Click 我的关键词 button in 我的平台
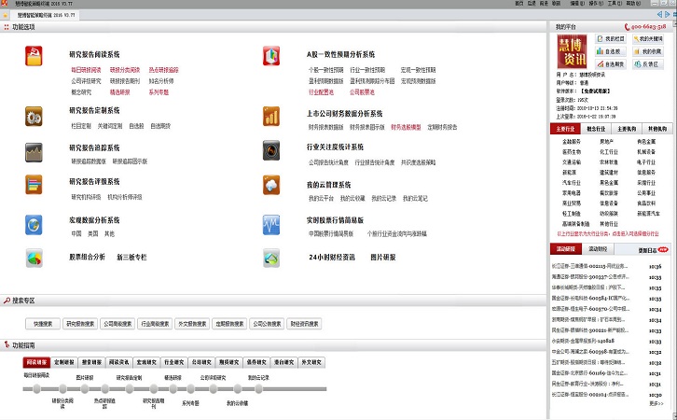 point(648,39)
